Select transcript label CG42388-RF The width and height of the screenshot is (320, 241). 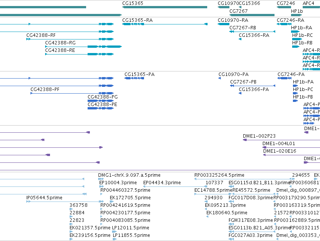pyautogui.click(x=41, y=35)
